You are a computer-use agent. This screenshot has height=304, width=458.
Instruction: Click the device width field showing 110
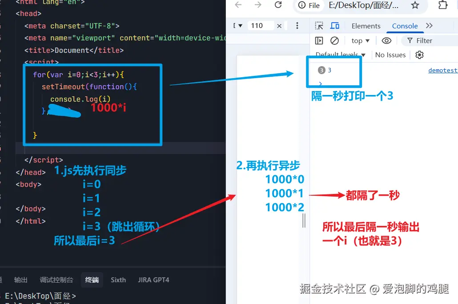click(x=261, y=26)
